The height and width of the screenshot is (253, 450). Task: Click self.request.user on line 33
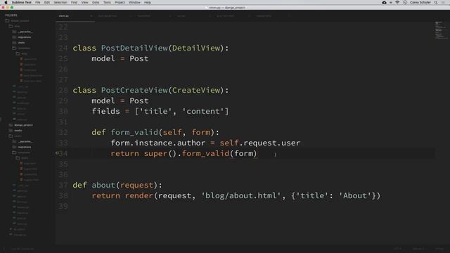coord(259,143)
